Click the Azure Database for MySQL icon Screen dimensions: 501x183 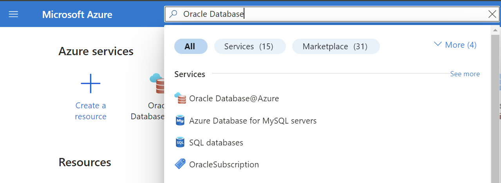point(180,120)
